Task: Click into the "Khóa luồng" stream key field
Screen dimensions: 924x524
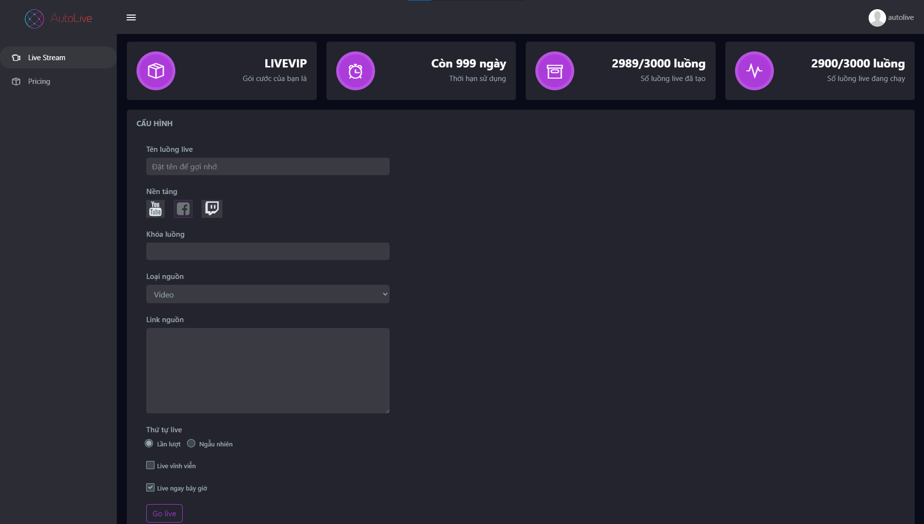Action: tap(268, 251)
